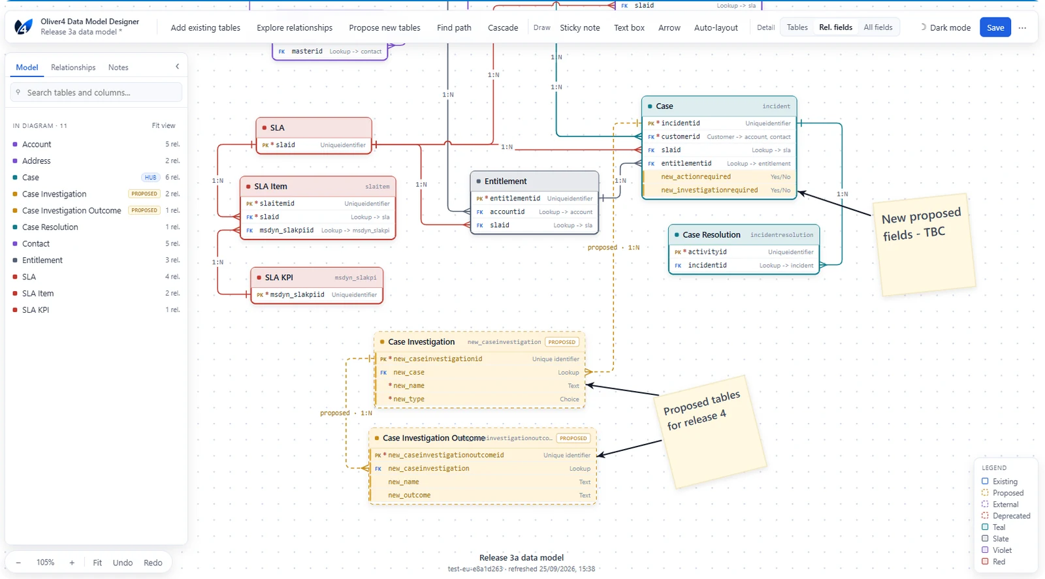
Task: Toggle Red color in the legend
Action: click(993, 561)
